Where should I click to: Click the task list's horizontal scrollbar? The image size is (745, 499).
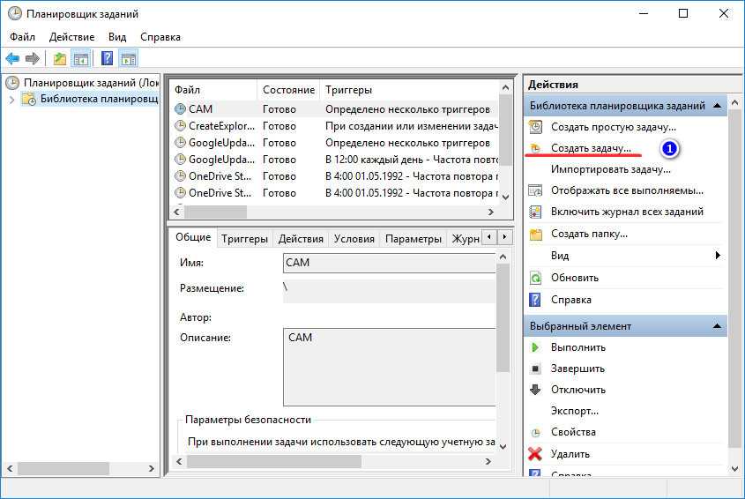click(x=335, y=212)
